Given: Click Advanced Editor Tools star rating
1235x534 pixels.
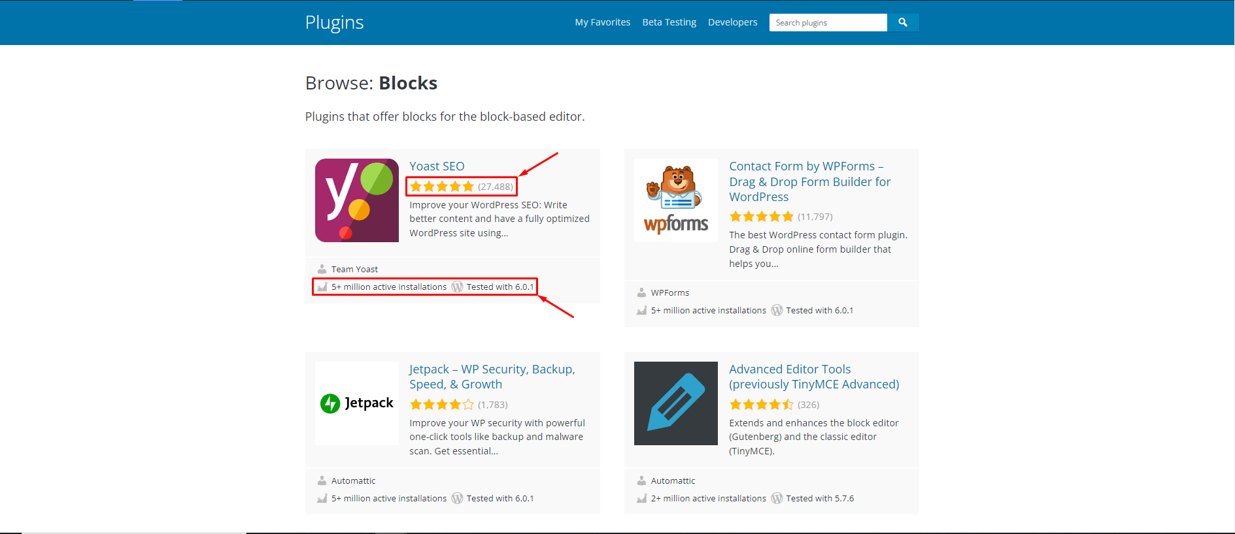Looking at the screenshot, I should 762,405.
